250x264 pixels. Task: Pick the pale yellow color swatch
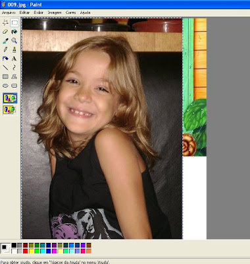60,251
